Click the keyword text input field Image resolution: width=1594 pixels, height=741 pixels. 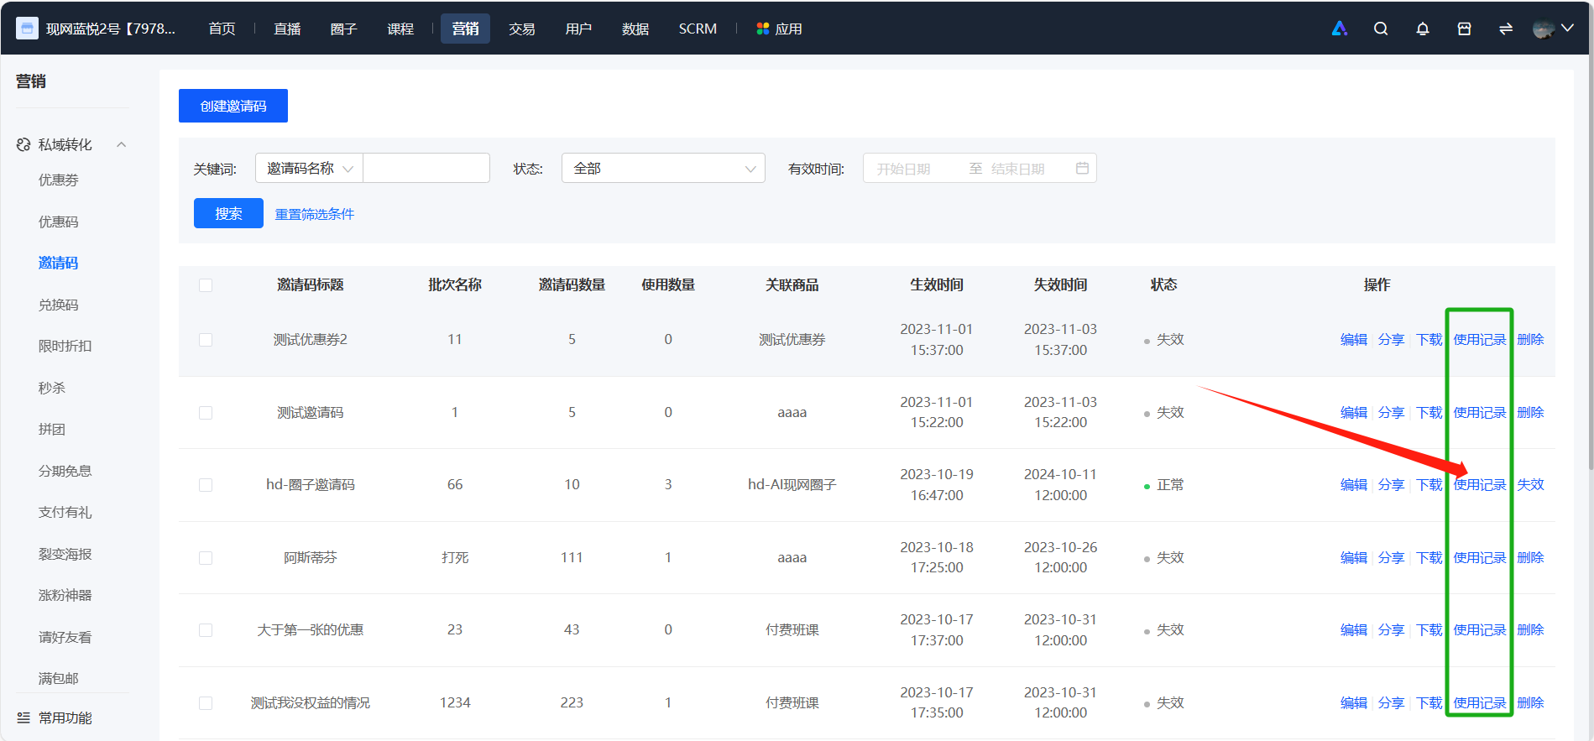coord(426,168)
